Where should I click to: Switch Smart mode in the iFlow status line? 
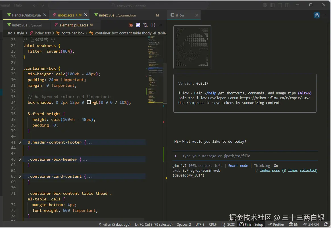click(x=238, y=165)
